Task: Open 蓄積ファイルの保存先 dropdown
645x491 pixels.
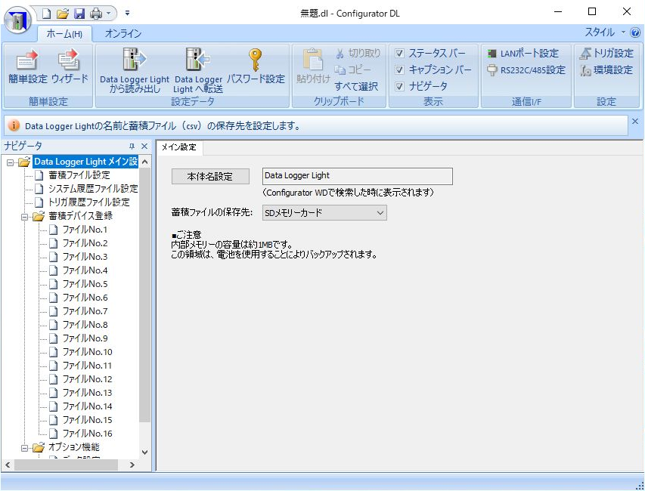Action: (x=324, y=213)
